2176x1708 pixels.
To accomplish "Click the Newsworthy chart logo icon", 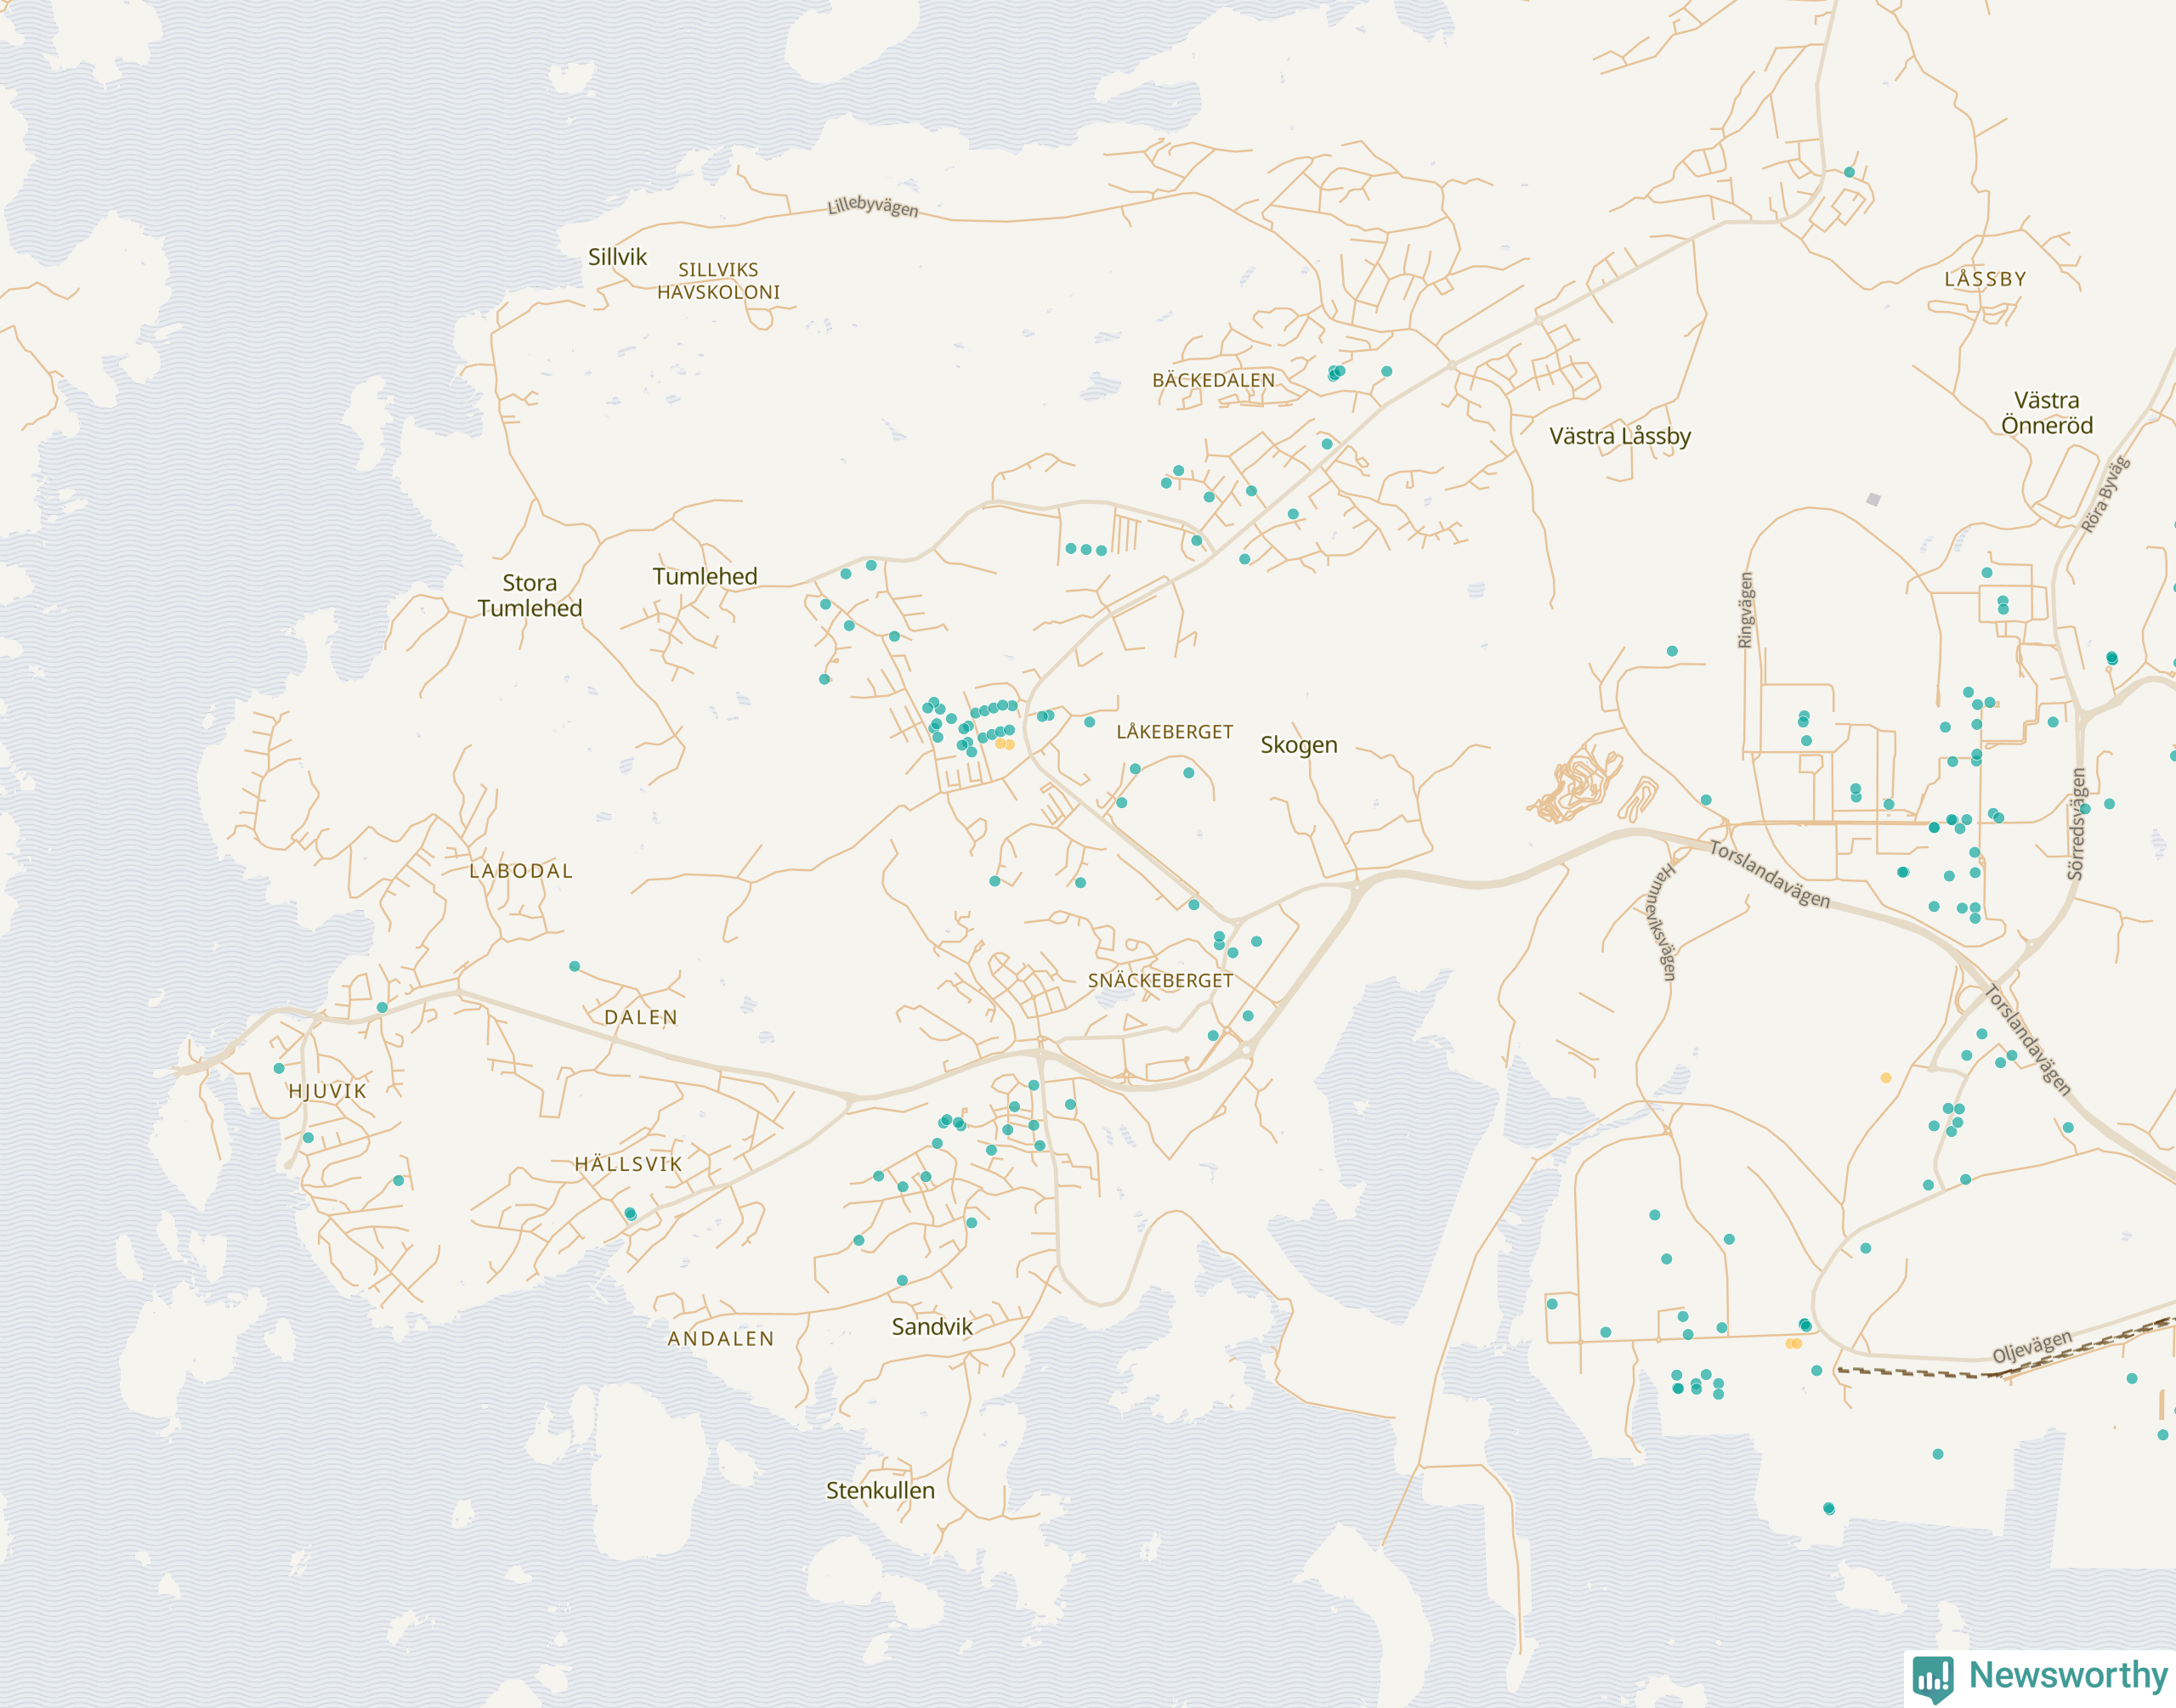I will [1933, 1677].
